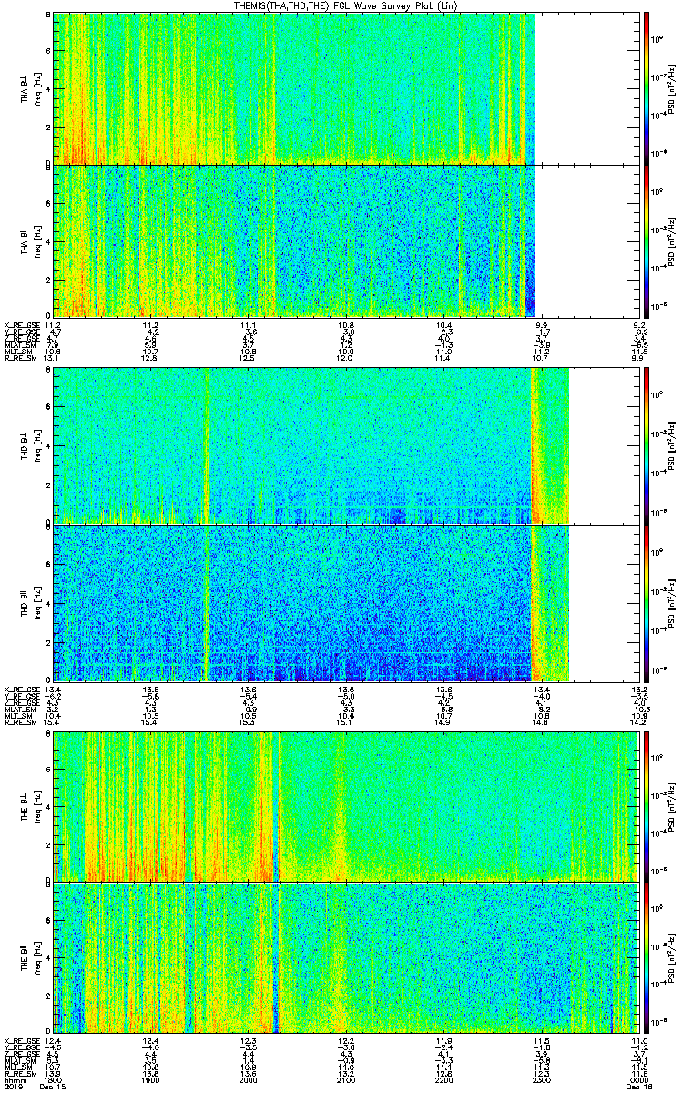Click R_RE_SM row label under THA panels
The image size is (683, 1093).
tap(19, 359)
